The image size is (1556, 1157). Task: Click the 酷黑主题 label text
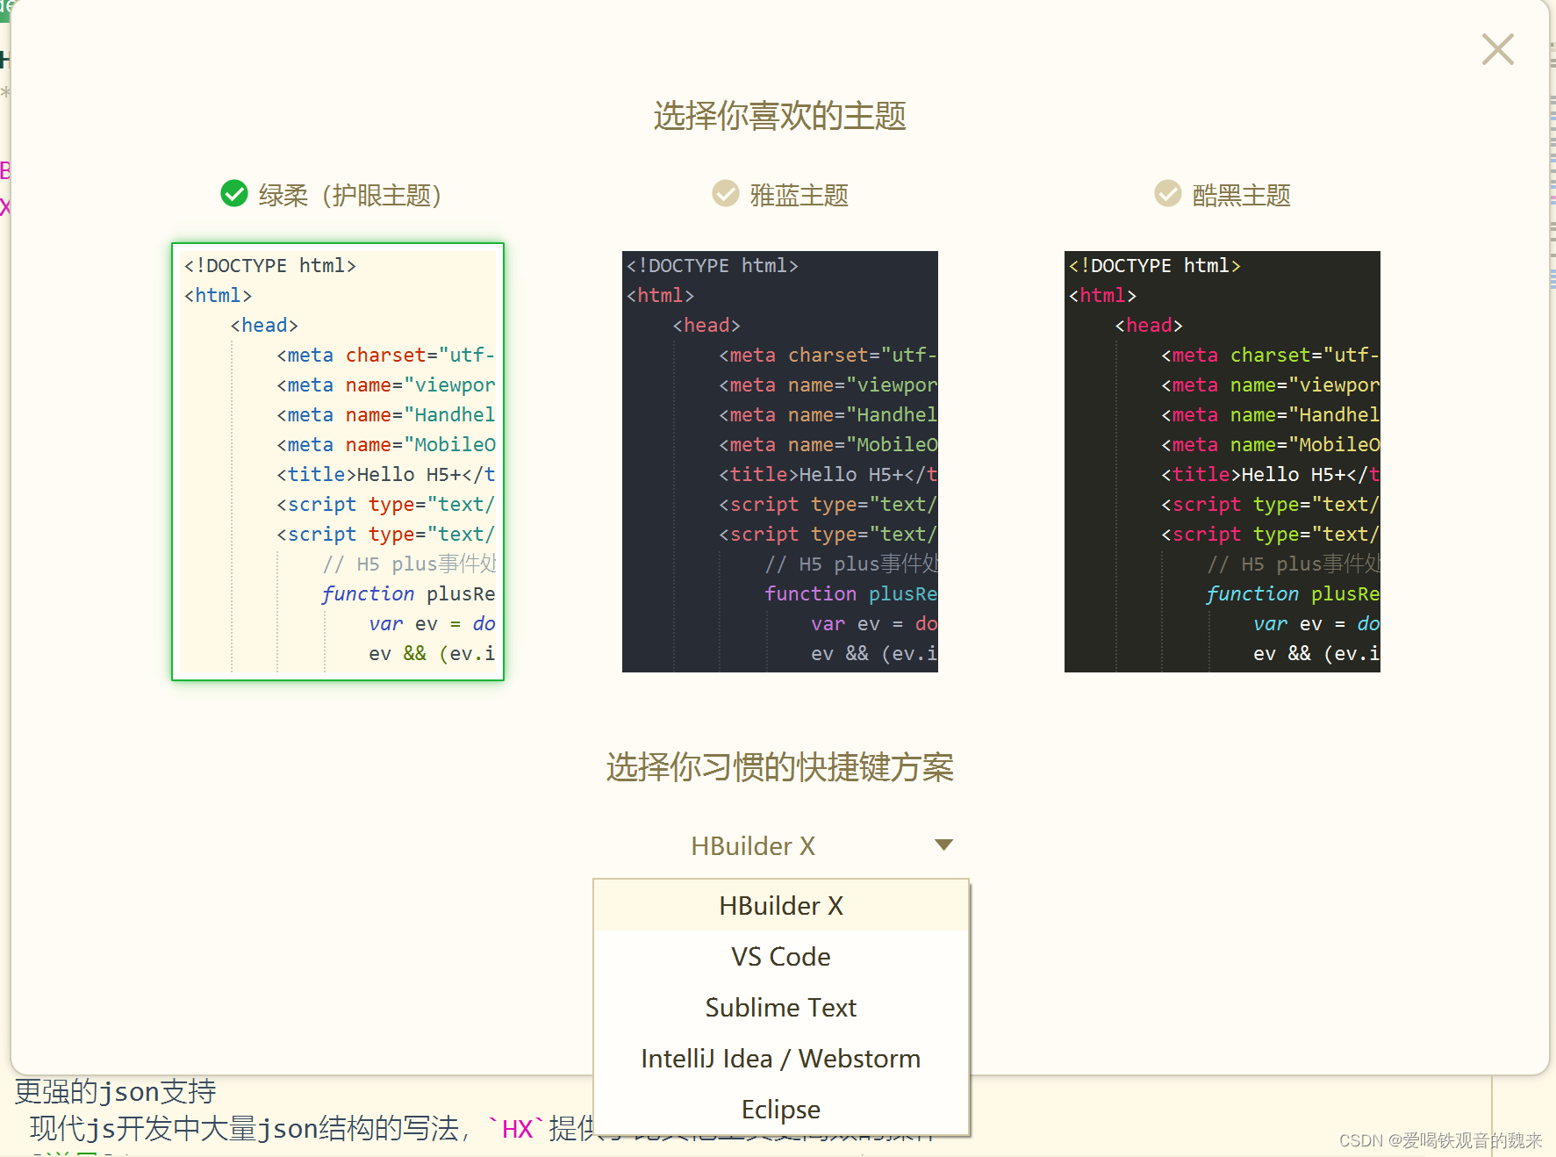[x=1242, y=195]
